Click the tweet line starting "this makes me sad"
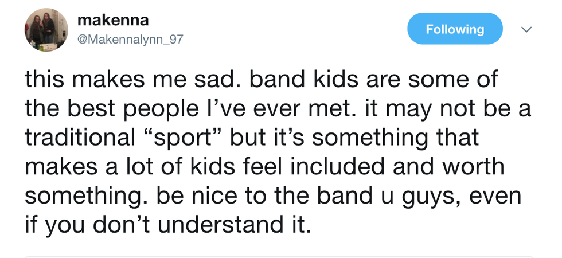 pyautogui.click(x=261, y=80)
